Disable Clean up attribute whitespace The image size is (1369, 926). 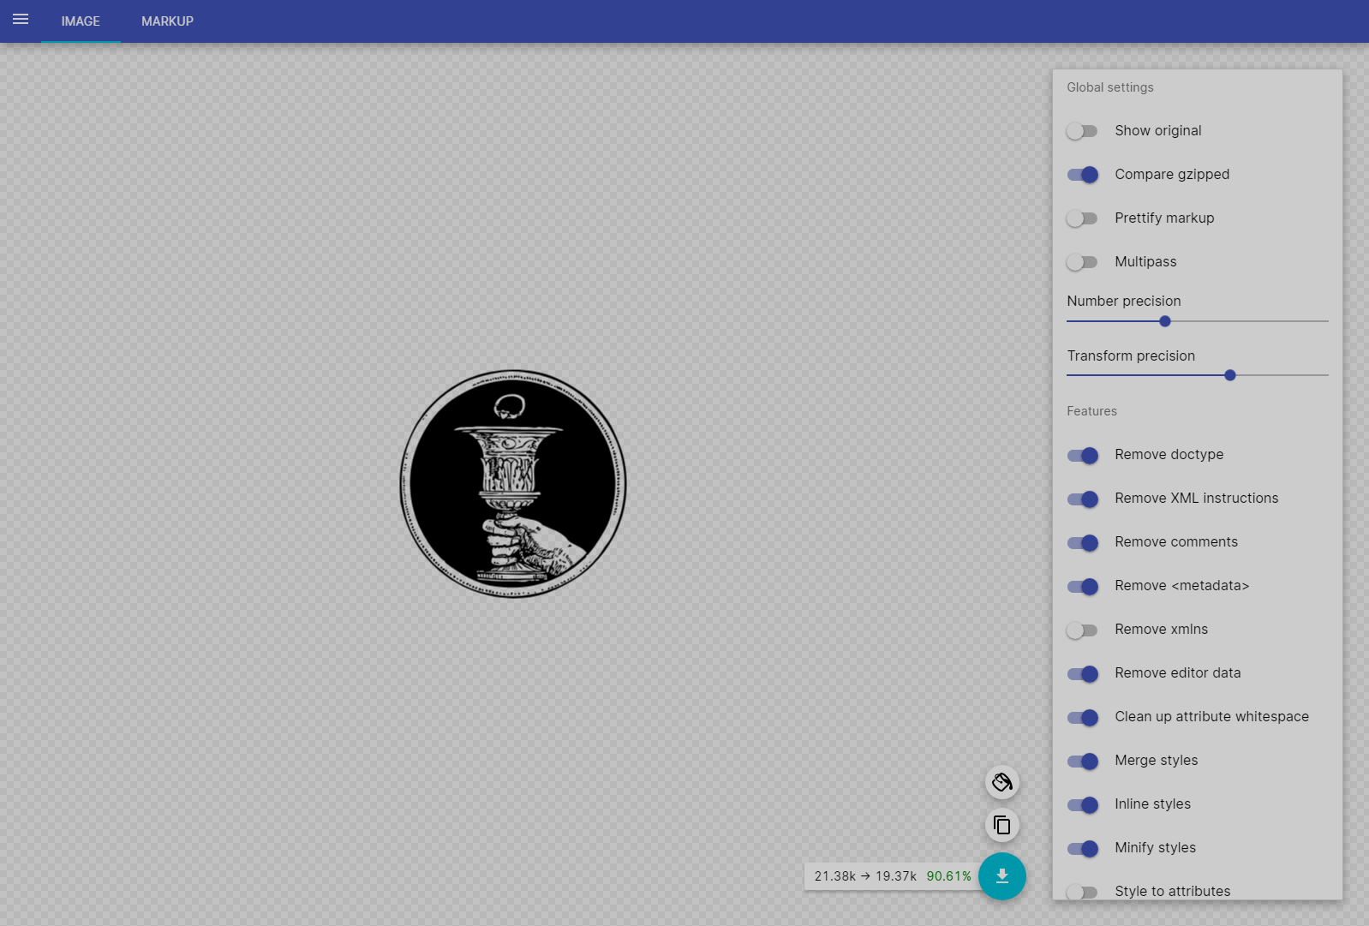pos(1082,717)
